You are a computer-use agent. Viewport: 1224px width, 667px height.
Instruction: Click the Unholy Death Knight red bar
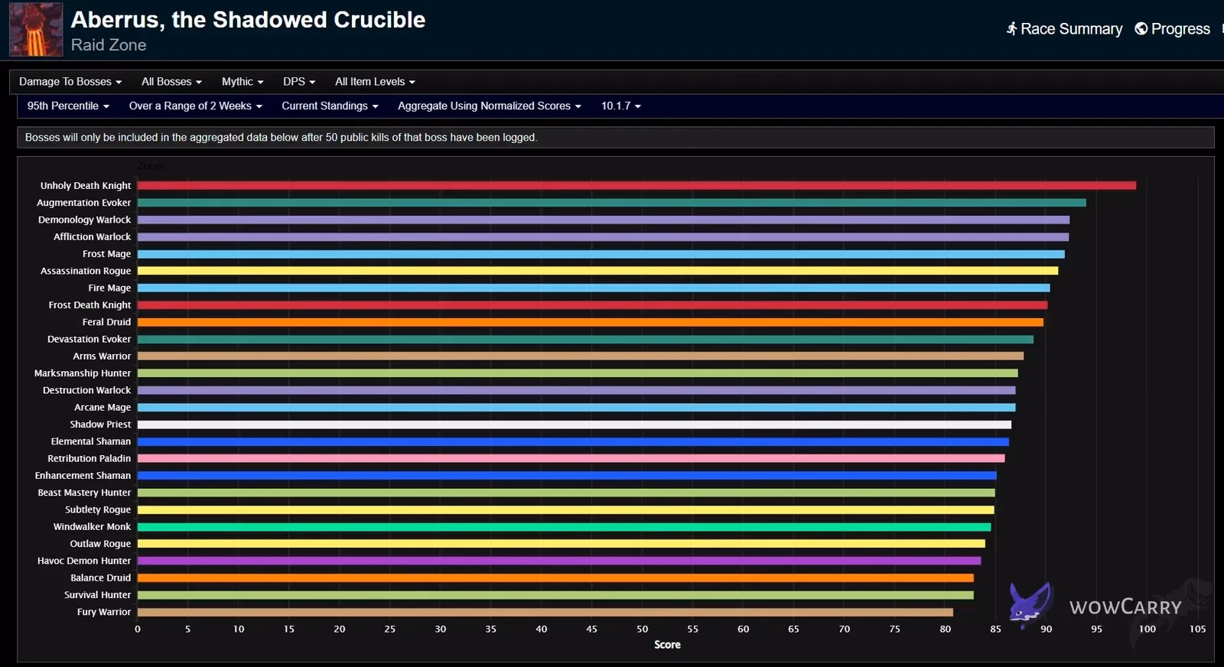[x=636, y=186]
